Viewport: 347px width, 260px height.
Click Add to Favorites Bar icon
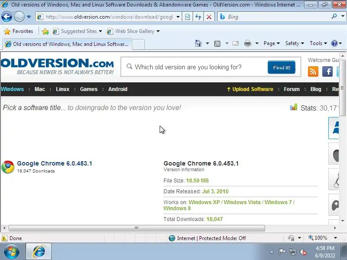click(46, 31)
